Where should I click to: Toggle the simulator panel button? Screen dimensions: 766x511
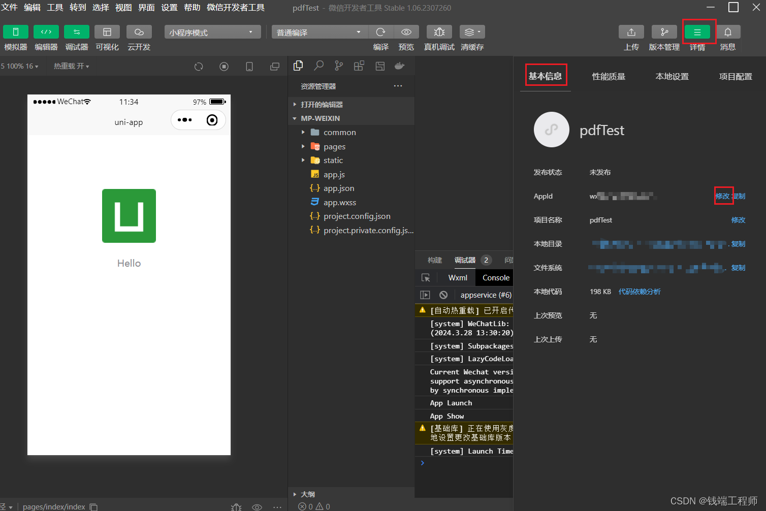[16, 32]
